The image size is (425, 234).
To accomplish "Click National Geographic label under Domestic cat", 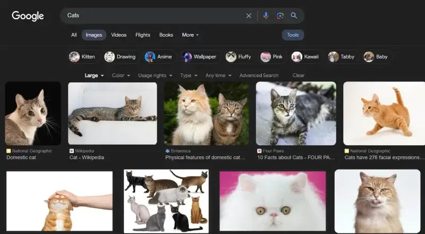I will (32, 151).
